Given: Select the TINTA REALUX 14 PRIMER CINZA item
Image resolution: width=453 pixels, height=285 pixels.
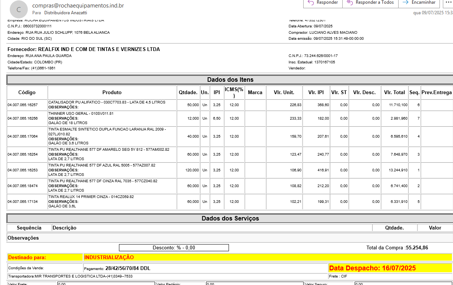Looking at the screenshot, I should point(91,196).
